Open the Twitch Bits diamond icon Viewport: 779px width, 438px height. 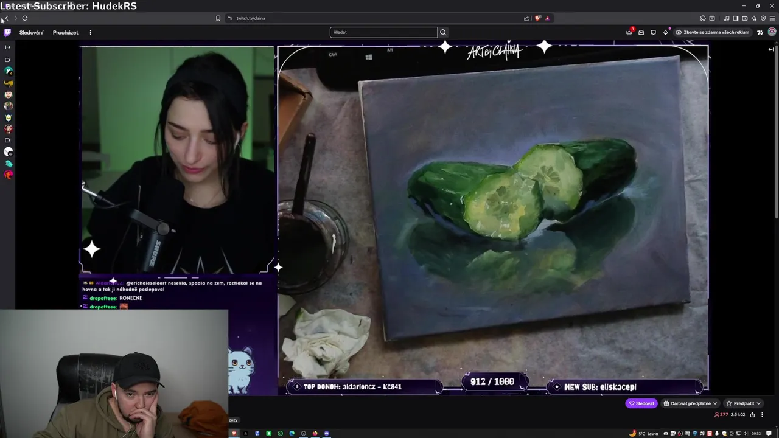[665, 32]
